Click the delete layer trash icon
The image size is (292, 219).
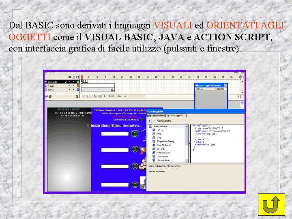pyautogui.click(x=77, y=97)
